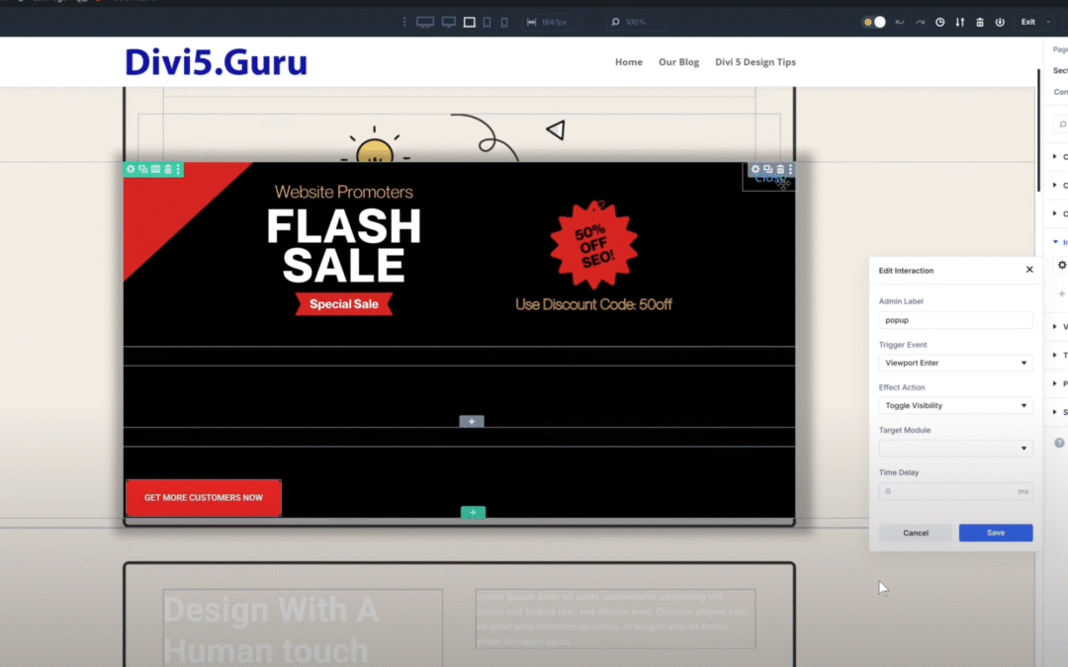
Task: Open the three-dot section options menu
Action: pos(178,169)
